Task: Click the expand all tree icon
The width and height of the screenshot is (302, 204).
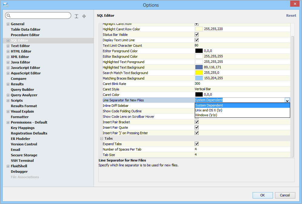Action: click(77, 16)
